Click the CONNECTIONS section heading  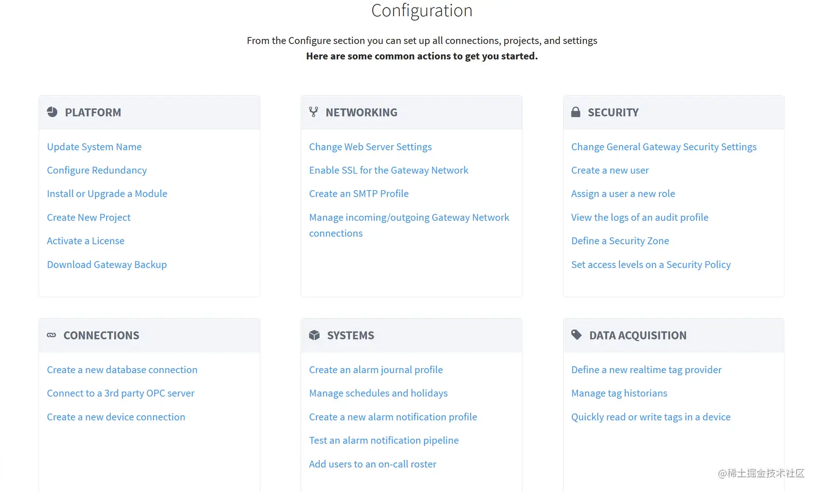(x=101, y=335)
